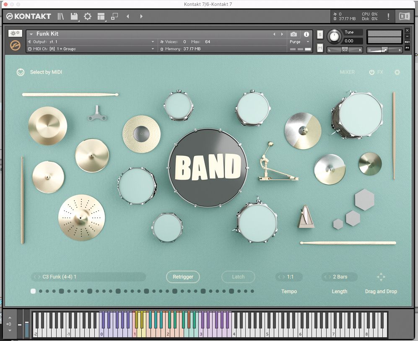Screen dimensions: 418x341
Task: Open the Quick-Load window icon
Action: 114,16
